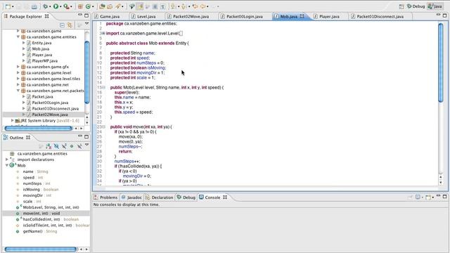Open the Declaration view tab
This screenshot has height=253, width=450.
(160, 197)
